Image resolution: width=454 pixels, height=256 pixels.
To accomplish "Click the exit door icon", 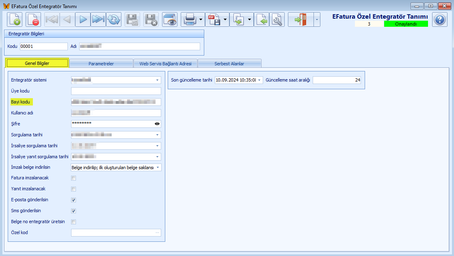I will pyautogui.click(x=301, y=19).
